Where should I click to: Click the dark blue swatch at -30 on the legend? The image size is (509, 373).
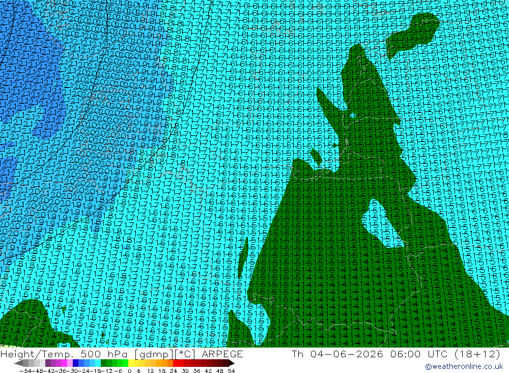pyautogui.click(x=75, y=363)
